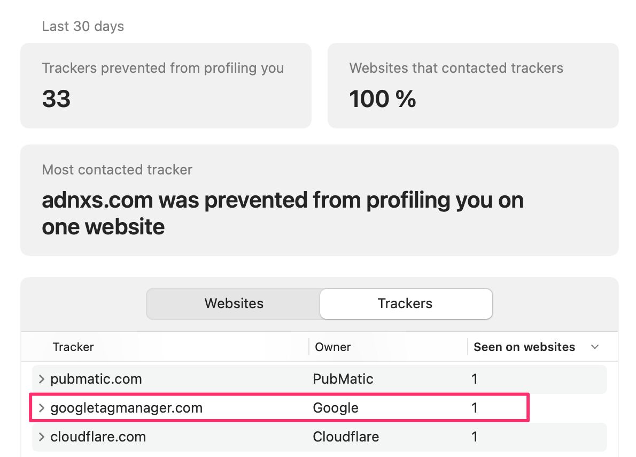Select the googletagmanager.com tracker name
Viewport: 636px width, 457px height.
tap(126, 408)
